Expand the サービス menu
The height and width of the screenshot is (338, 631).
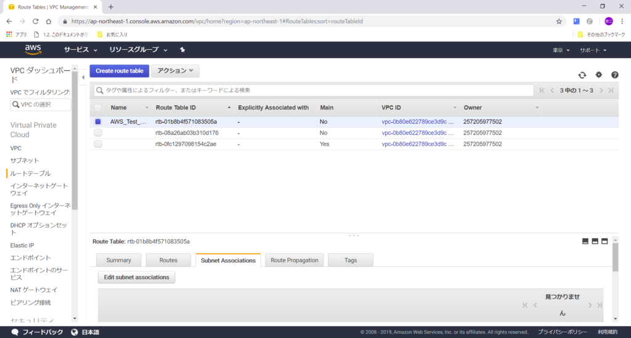point(81,50)
